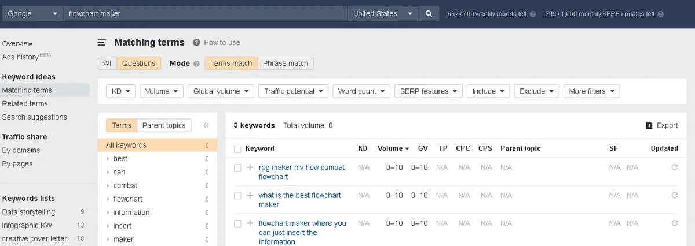Select the 'flowchart maker where you can' row checkbox
Viewport: 695px width, 246px height.
tap(237, 223)
